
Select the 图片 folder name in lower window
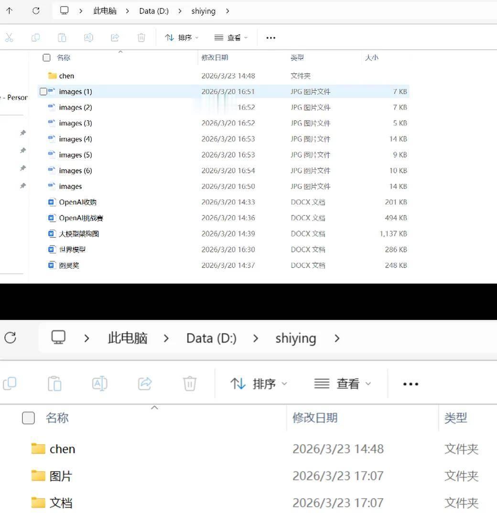(61, 476)
